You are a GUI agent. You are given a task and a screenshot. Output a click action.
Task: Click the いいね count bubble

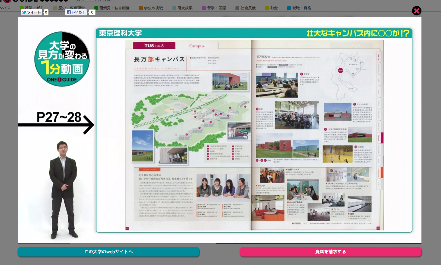92,12
